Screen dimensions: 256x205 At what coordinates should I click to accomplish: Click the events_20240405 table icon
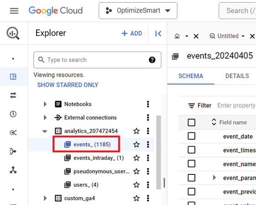tap(175, 56)
